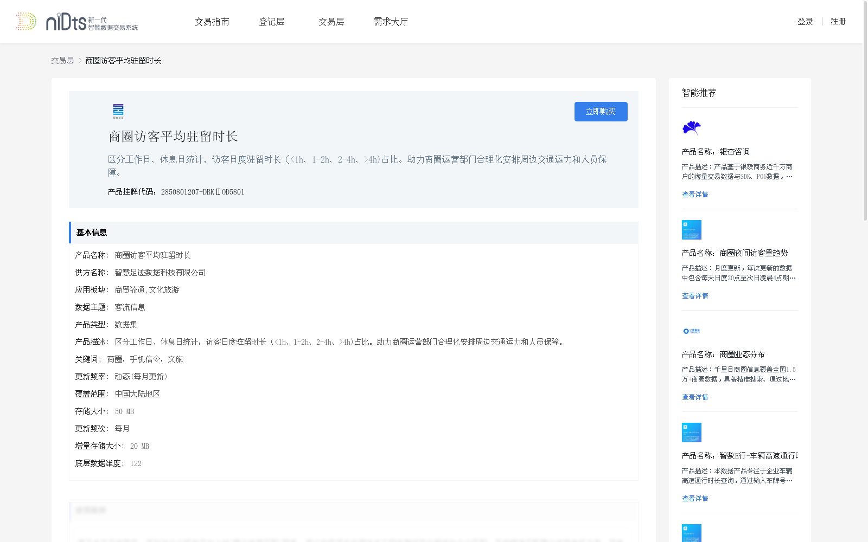This screenshot has height=542, width=868.
Task: Click breadcrumb text 商圈访客平均驻留时长
Action: pos(124,61)
